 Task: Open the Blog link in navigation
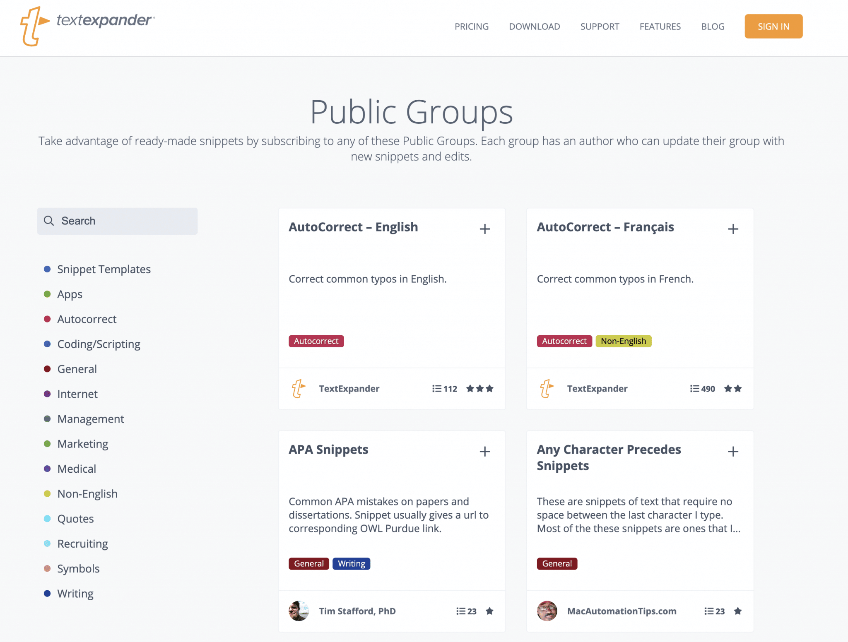[x=713, y=26]
